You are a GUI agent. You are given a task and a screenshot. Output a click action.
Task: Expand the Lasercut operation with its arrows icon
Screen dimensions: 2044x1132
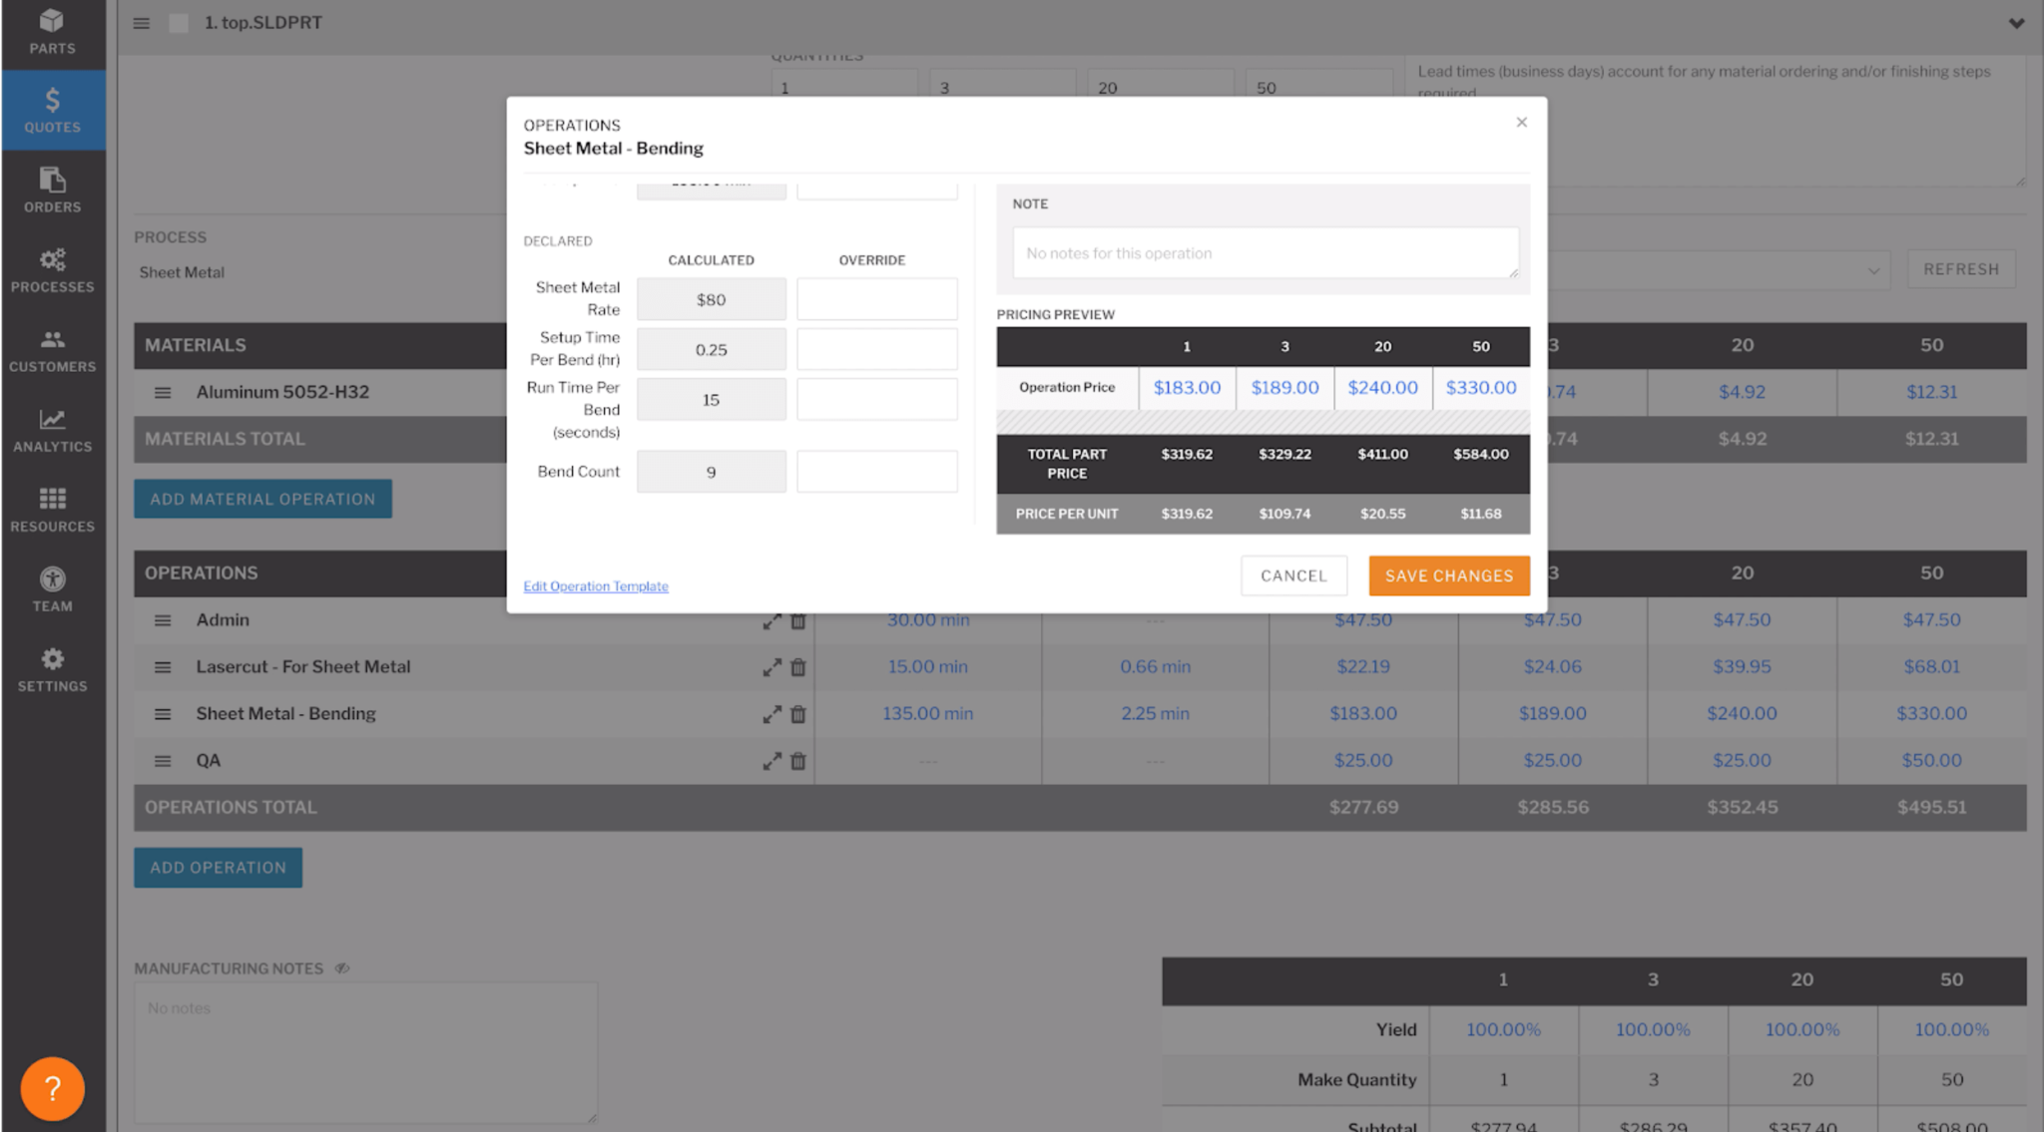click(x=771, y=666)
